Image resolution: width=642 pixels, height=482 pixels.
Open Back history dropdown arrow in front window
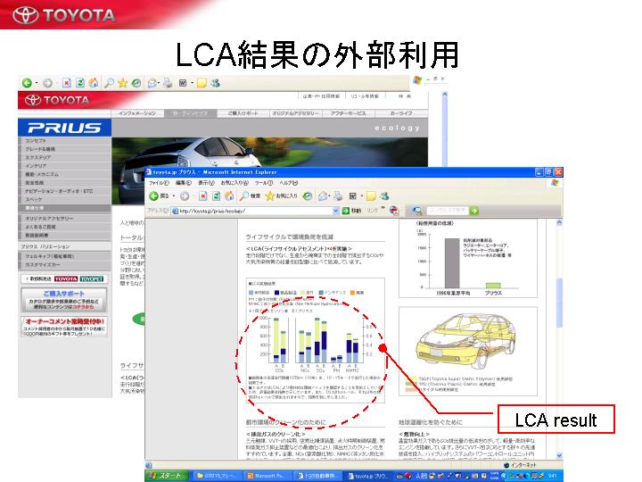tap(174, 196)
